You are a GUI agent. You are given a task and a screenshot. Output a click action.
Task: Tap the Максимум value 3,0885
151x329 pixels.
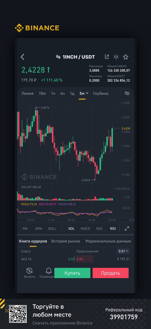pyautogui.click(x=94, y=70)
